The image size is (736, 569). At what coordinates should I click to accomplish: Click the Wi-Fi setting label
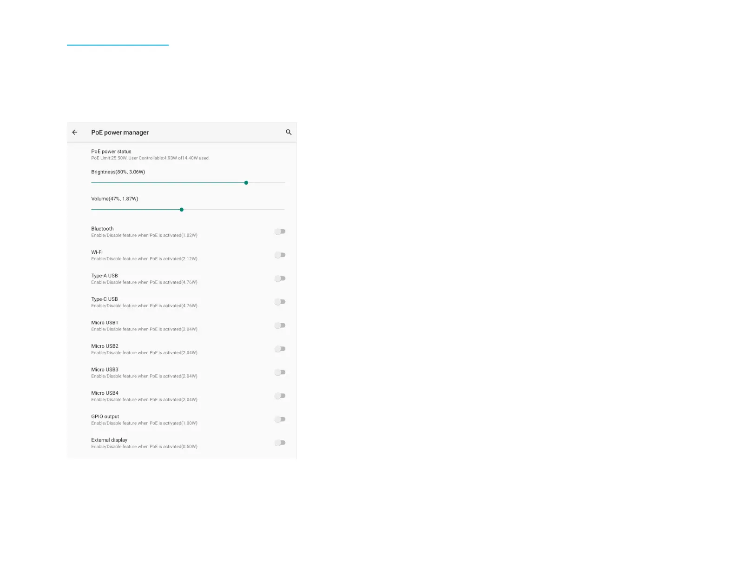(97, 252)
